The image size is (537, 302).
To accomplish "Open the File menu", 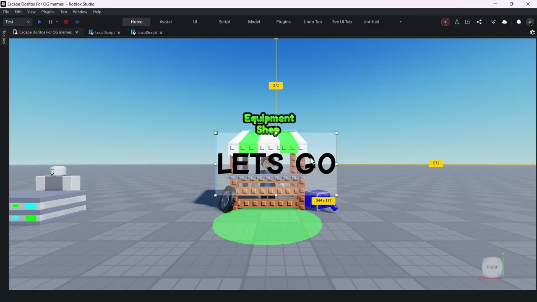I will click(x=6, y=12).
